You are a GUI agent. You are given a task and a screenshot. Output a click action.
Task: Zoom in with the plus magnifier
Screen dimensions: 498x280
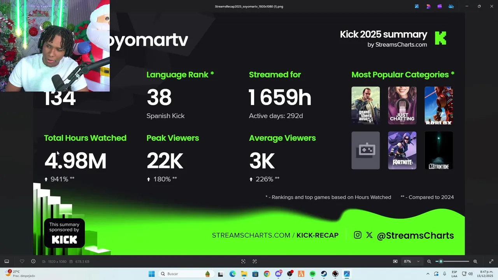(475, 261)
